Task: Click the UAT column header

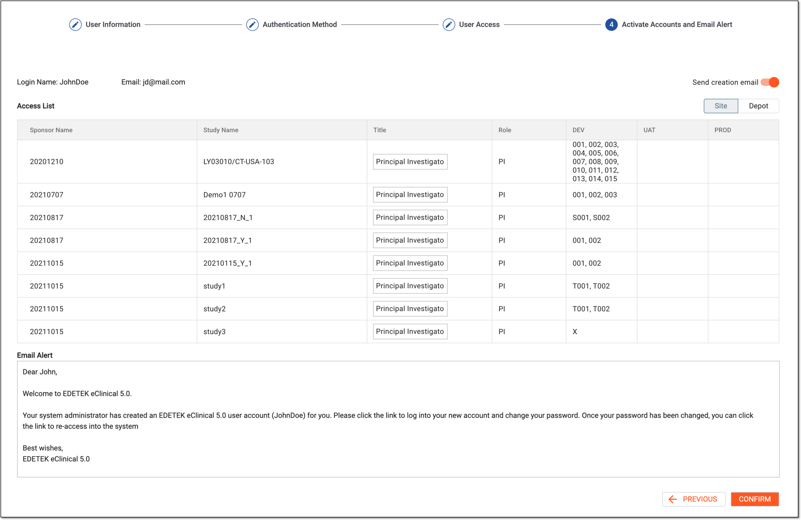Action: point(649,130)
